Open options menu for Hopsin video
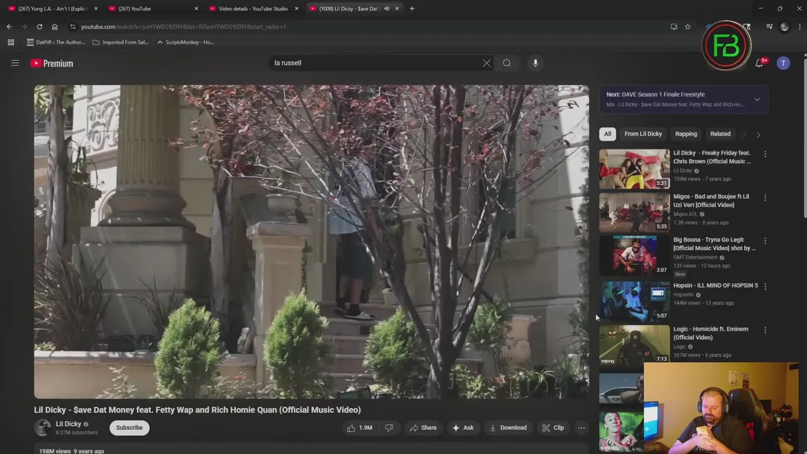Screen dimensions: 807x454 point(765,286)
